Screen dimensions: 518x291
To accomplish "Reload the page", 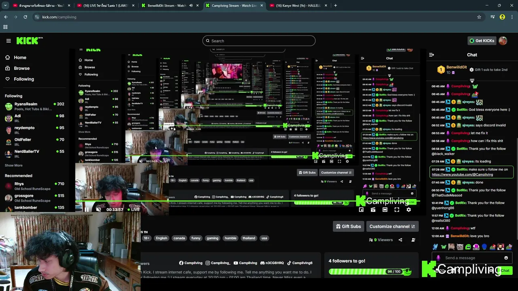I will coord(25,17).
